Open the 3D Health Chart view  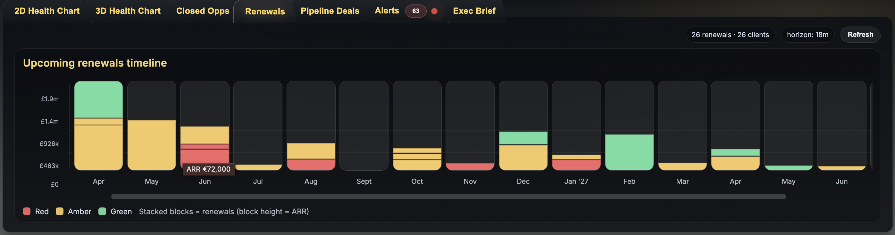click(x=128, y=11)
